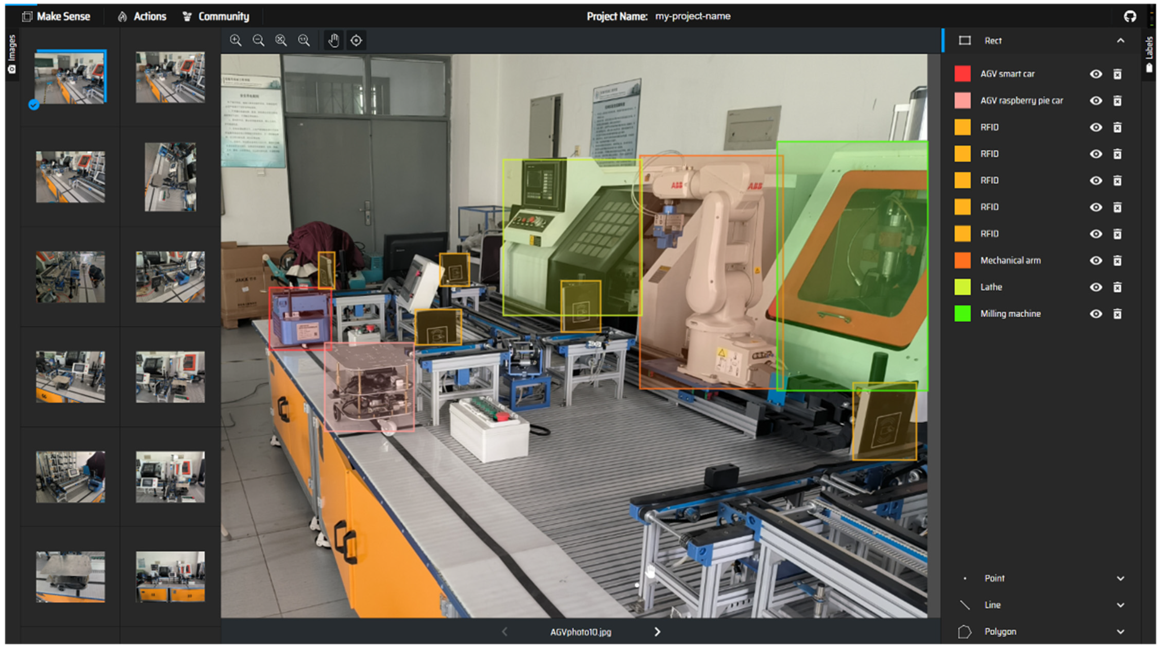Hide the AGV smart car label
Screen dimensions: 1161x649
coord(1096,74)
